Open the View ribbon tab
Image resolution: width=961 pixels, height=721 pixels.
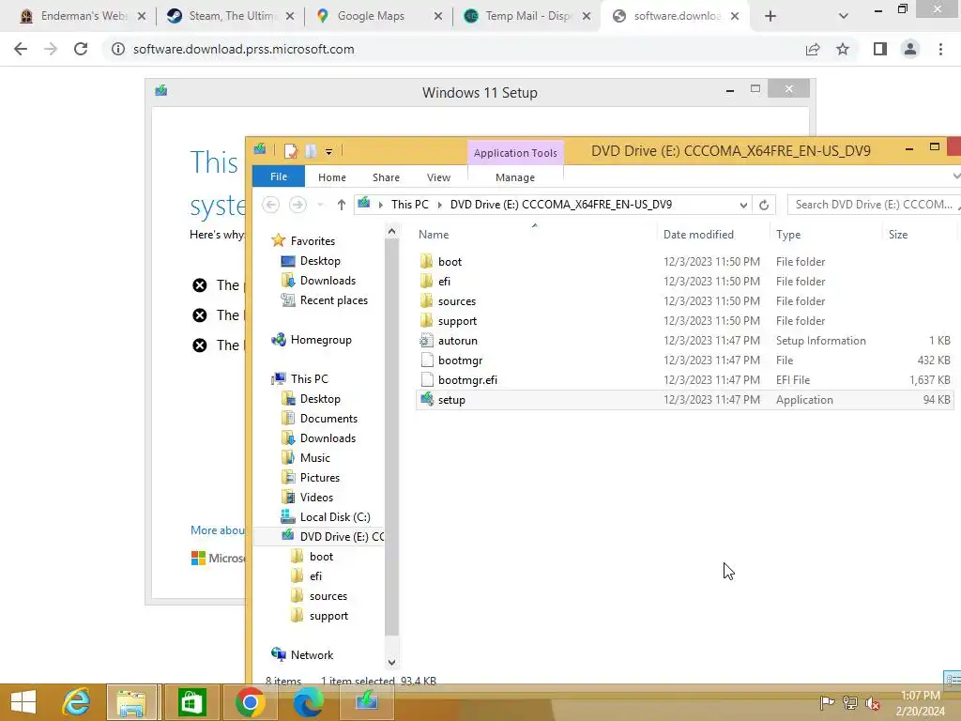click(438, 177)
